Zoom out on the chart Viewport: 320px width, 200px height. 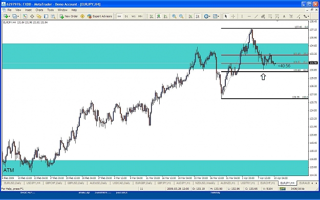[181, 16]
